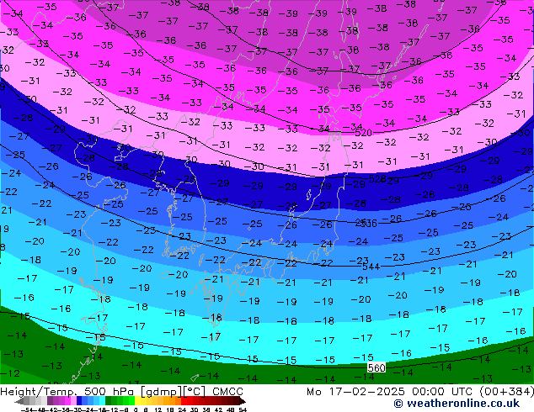Pick the cyan legend swatch

click(x=102, y=401)
